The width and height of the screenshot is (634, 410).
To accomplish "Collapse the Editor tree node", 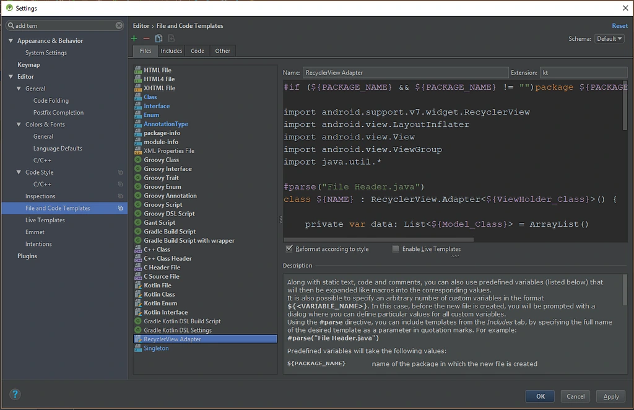I will (x=11, y=77).
